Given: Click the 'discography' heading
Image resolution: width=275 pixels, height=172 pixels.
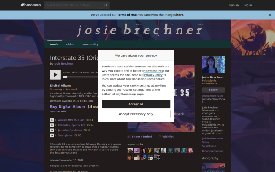Looking at the screenshot, I should (210, 158).
